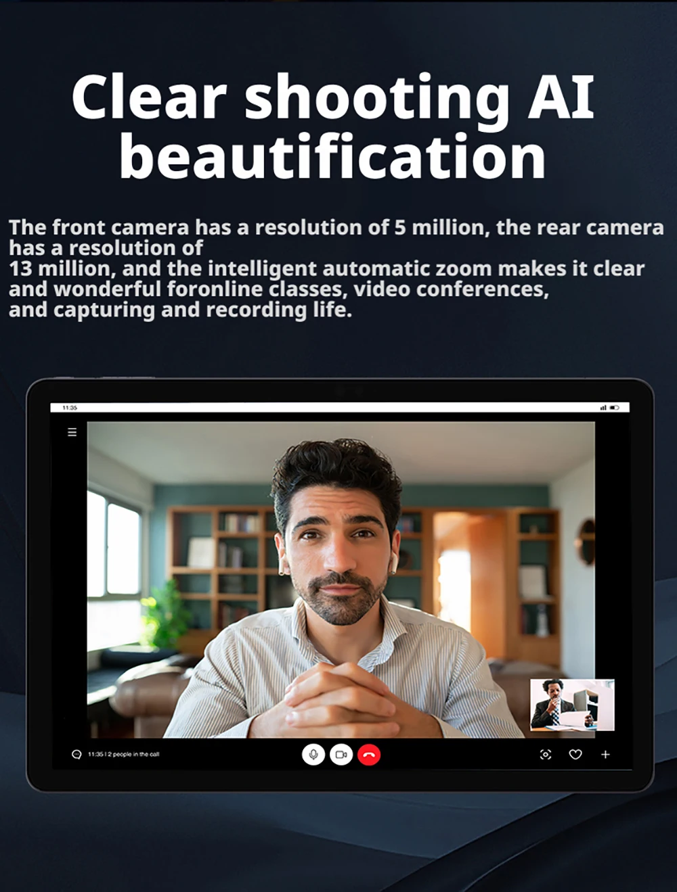677x892 pixels.
Task: Open the hamburger menu in the call window
Action: point(72,432)
